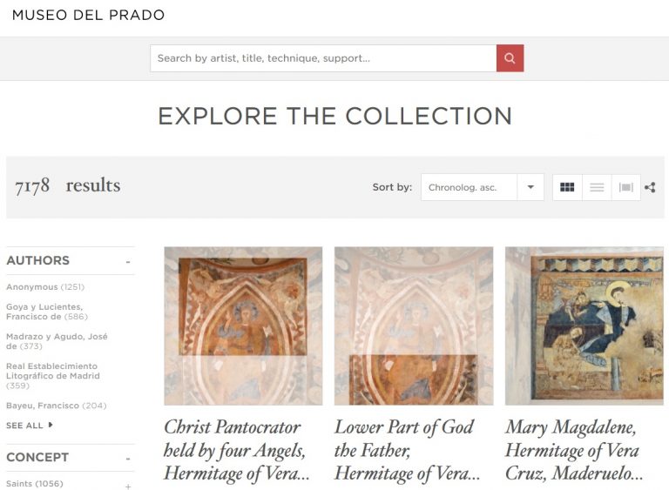Click the share results icon
Viewport: 669px width, 490px height.
650,187
